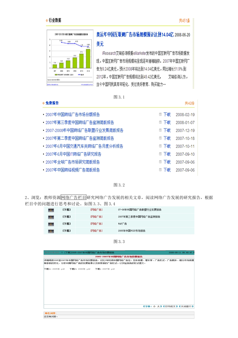Screen dimensions: 238x338
Task: Click document icon for 2007年全球广告市场 report
Action: pyautogui.click(x=160, y=162)
